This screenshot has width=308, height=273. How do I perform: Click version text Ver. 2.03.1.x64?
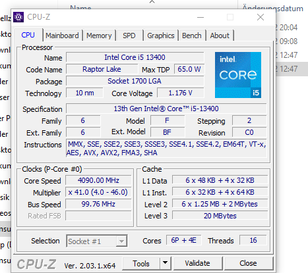tap(90, 266)
